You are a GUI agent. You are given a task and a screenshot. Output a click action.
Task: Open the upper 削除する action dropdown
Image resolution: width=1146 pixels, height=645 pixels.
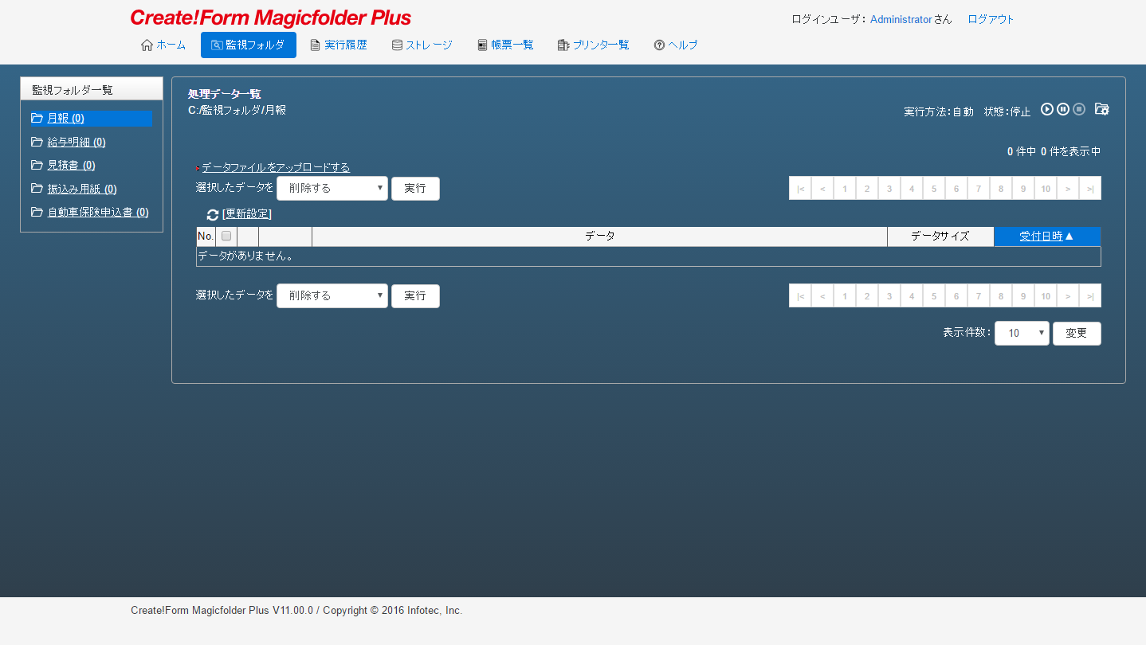coord(332,189)
